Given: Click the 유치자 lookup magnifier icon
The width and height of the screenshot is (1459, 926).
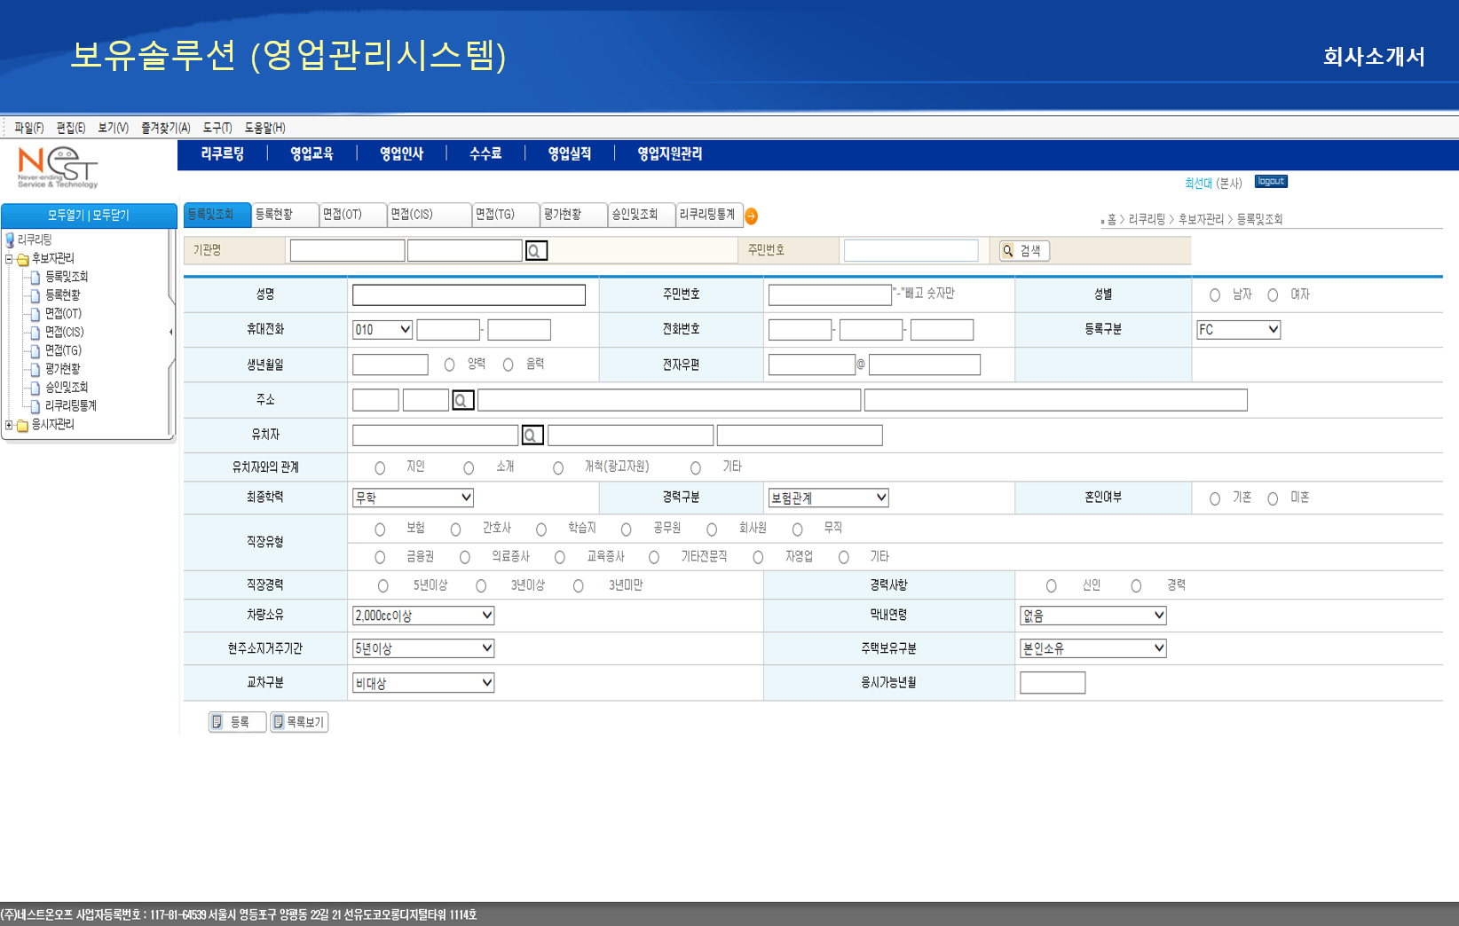Looking at the screenshot, I should [531, 435].
